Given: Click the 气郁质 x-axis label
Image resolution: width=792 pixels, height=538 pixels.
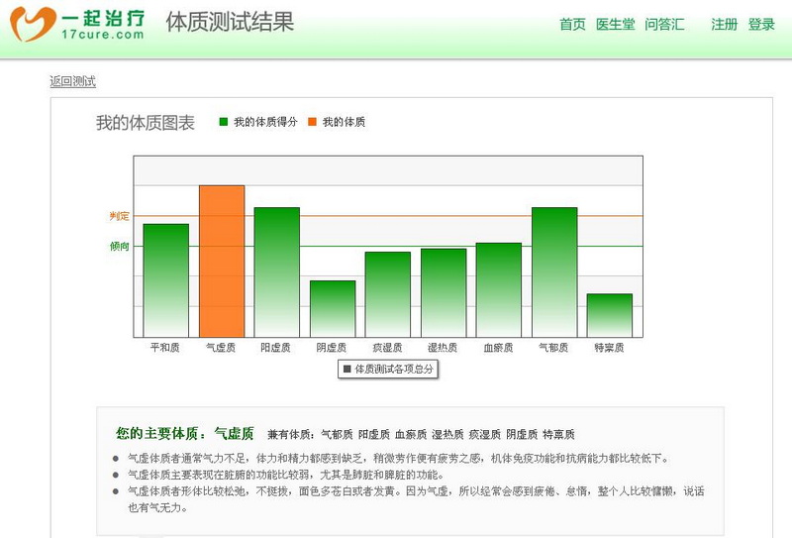Looking at the screenshot, I should pyautogui.click(x=553, y=348).
